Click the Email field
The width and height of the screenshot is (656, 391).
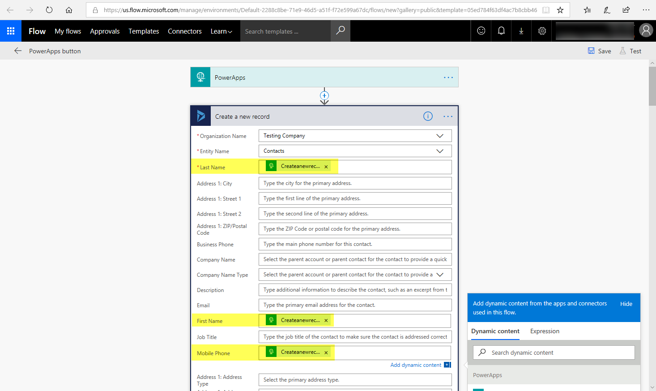(x=355, y=305)
